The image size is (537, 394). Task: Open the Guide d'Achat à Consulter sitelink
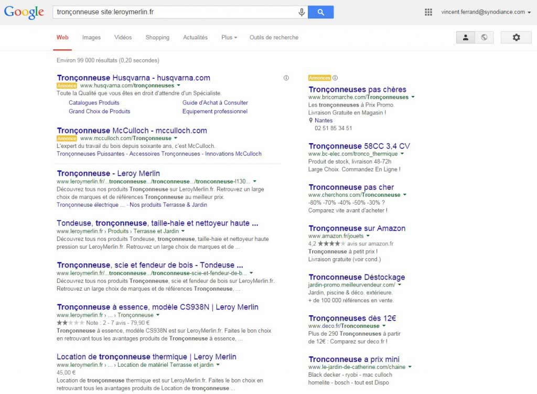[x=215, y=102]
